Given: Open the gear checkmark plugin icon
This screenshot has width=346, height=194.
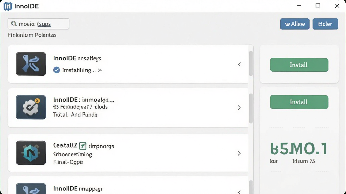Looking at the screenshot, I should 31,107.
